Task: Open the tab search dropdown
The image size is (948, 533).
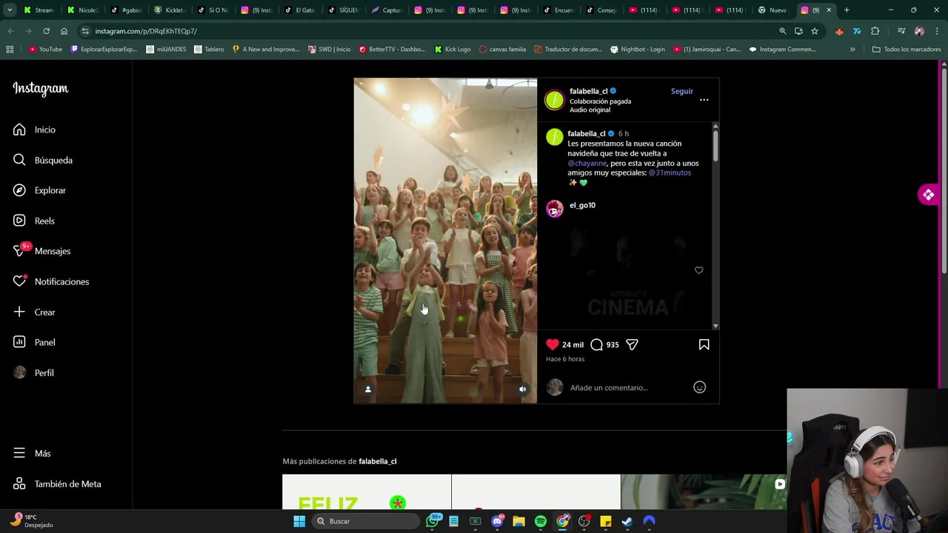Action: tap(10, 10)
